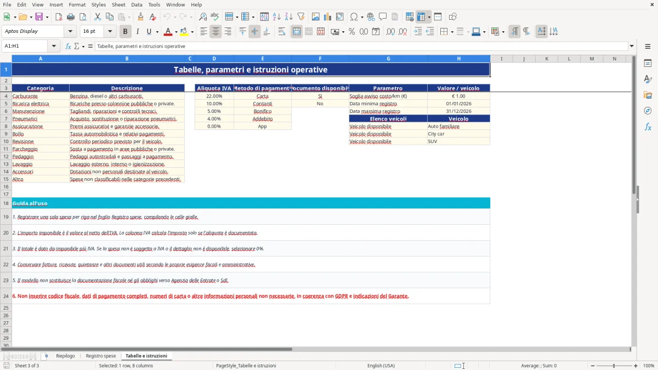Open the File menu
The height and width of the screenshot is (370, 658).
point(7,4)
